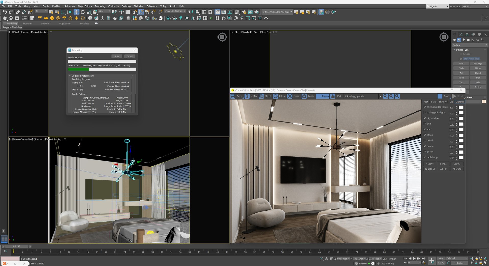Toggle the Angle Snap icon
This screenshot has height=266, width=489.
[141, 12]
